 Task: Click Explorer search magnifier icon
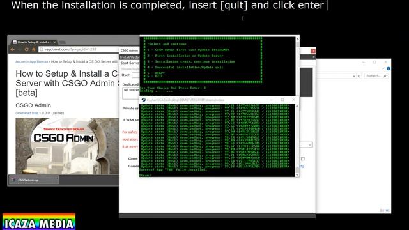385,76
